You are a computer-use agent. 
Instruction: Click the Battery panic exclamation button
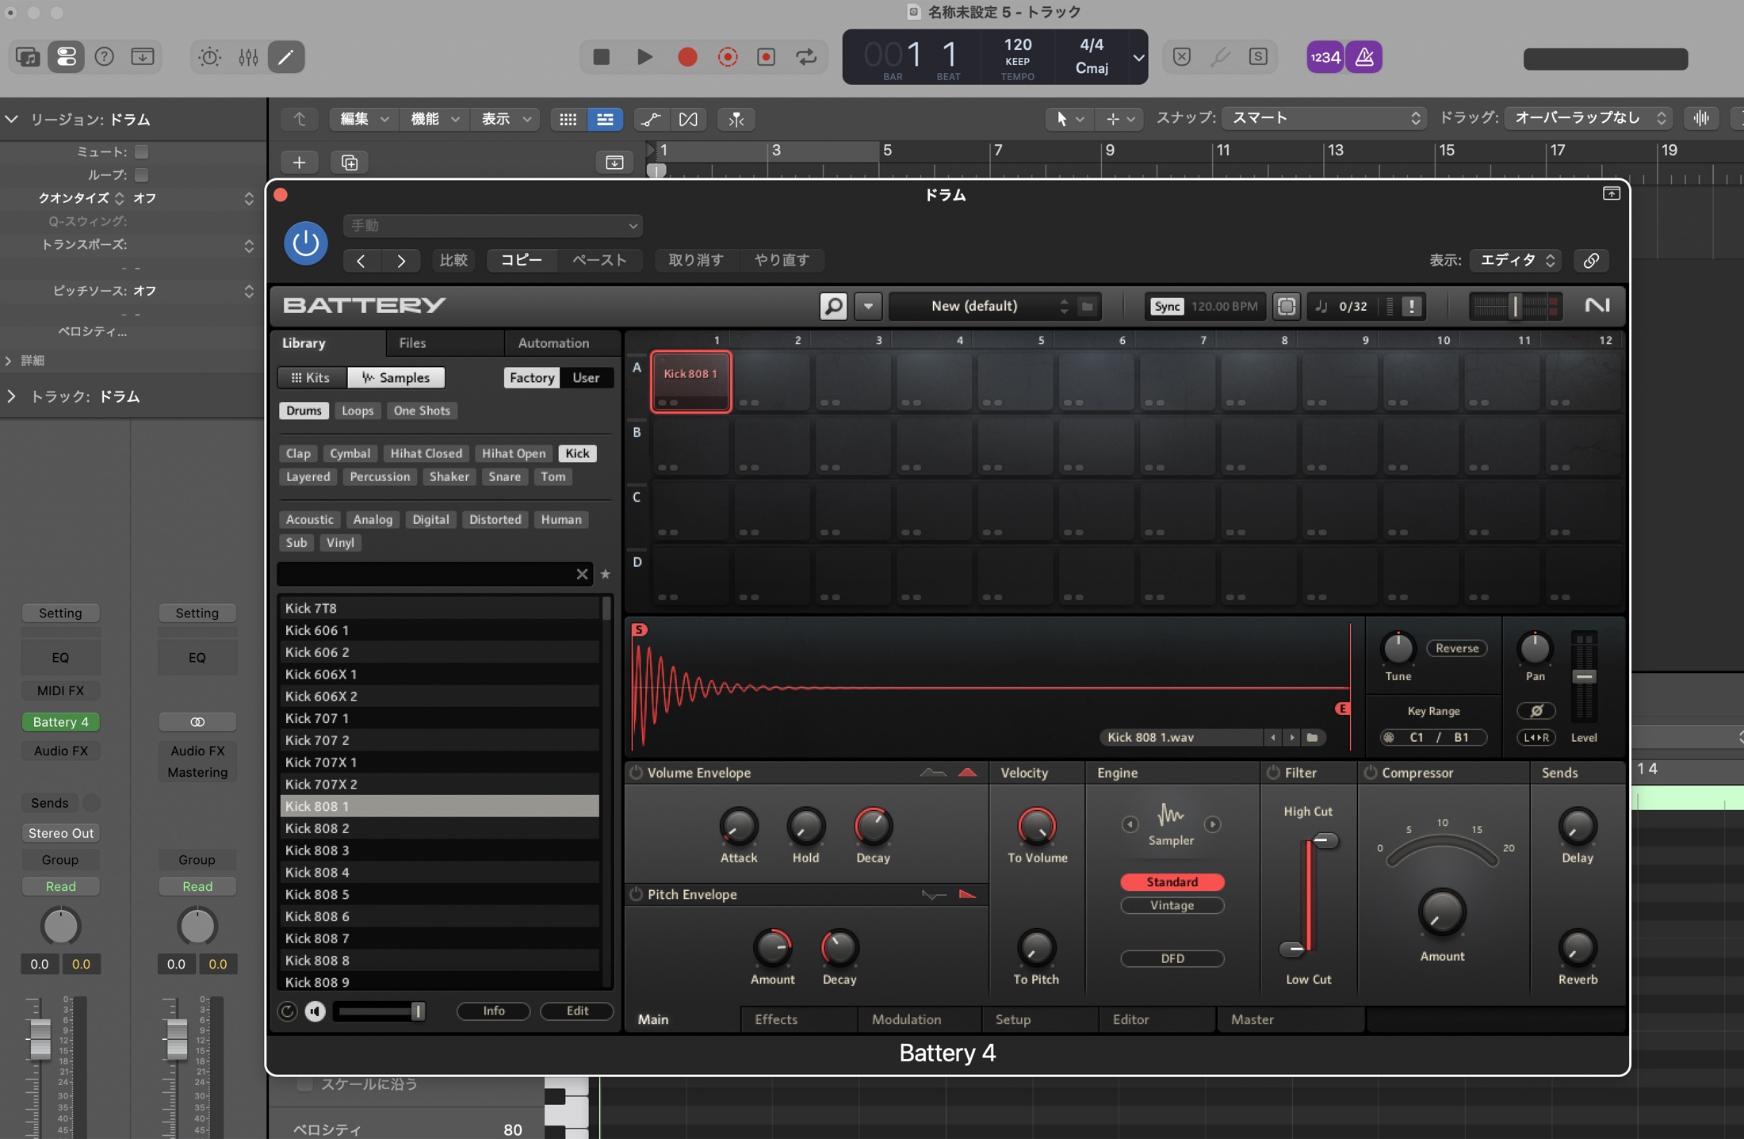(x=1411, y=306)
